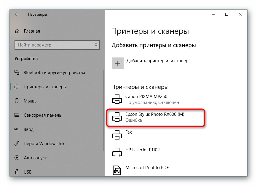The image size is (257, 186).
Task: Open Bluetooth и другие устройства section
Action: 54,73
